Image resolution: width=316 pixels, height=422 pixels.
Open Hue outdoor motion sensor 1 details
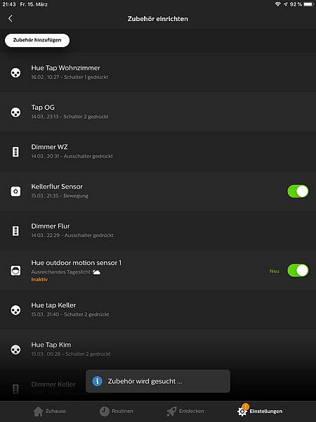(158, 271)
